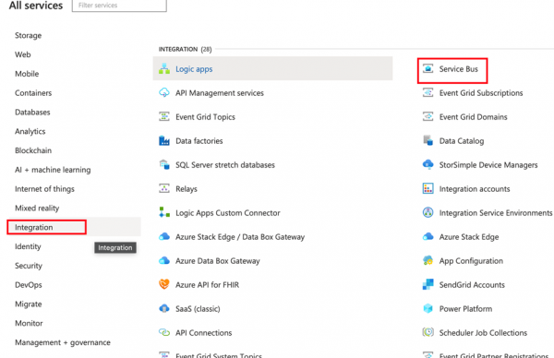Click the Data factories icon
The height and width of the screenshot is (358, 554).
[x=164, y=141]
